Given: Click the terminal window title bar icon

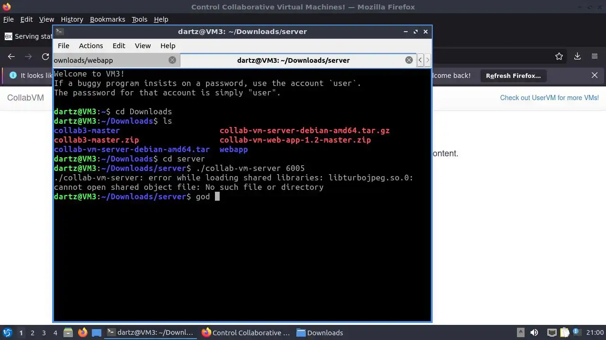Looking at the screenshot, I should click(59, 32).
